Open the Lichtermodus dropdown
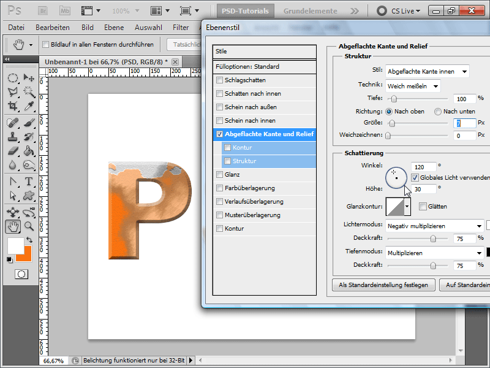Image resolution: width=490 pixels, height=368 pixels. 435,226
